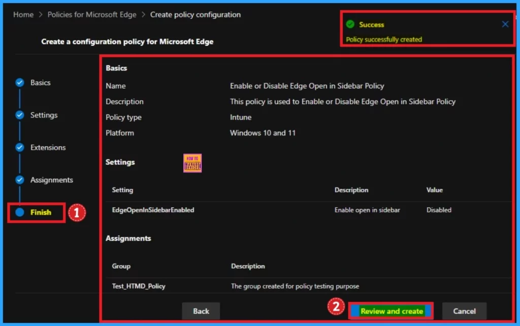Open Policies for Microsoft Edge breadcrumb
This screenshot has height=326, width=520.
pos(92,15)
